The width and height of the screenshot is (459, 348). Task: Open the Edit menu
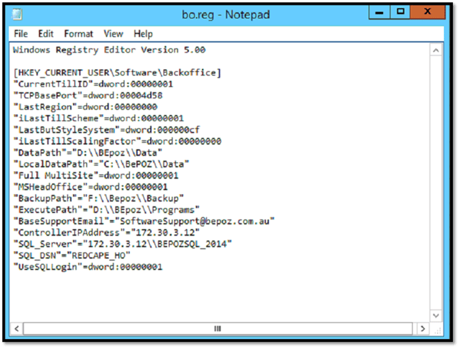(46, 34)
